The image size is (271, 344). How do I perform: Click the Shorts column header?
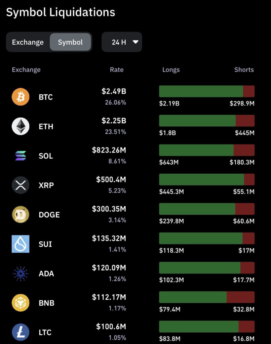point(244,70)
